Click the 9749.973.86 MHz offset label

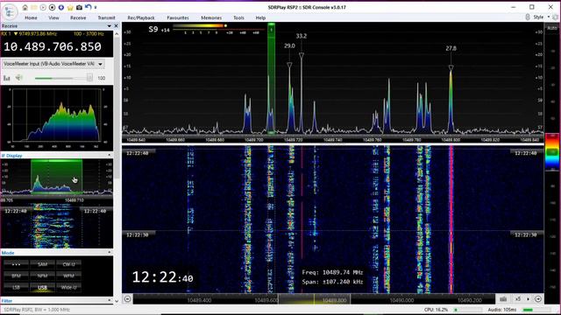[x=35, y=34]
